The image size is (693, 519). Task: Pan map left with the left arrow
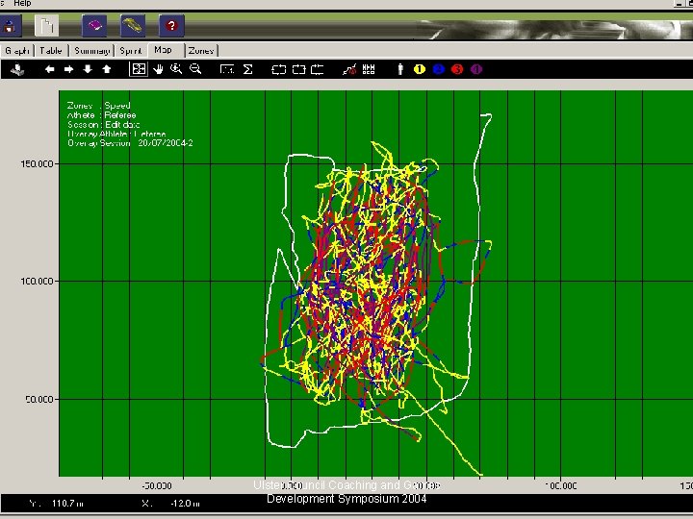point(49,69)
